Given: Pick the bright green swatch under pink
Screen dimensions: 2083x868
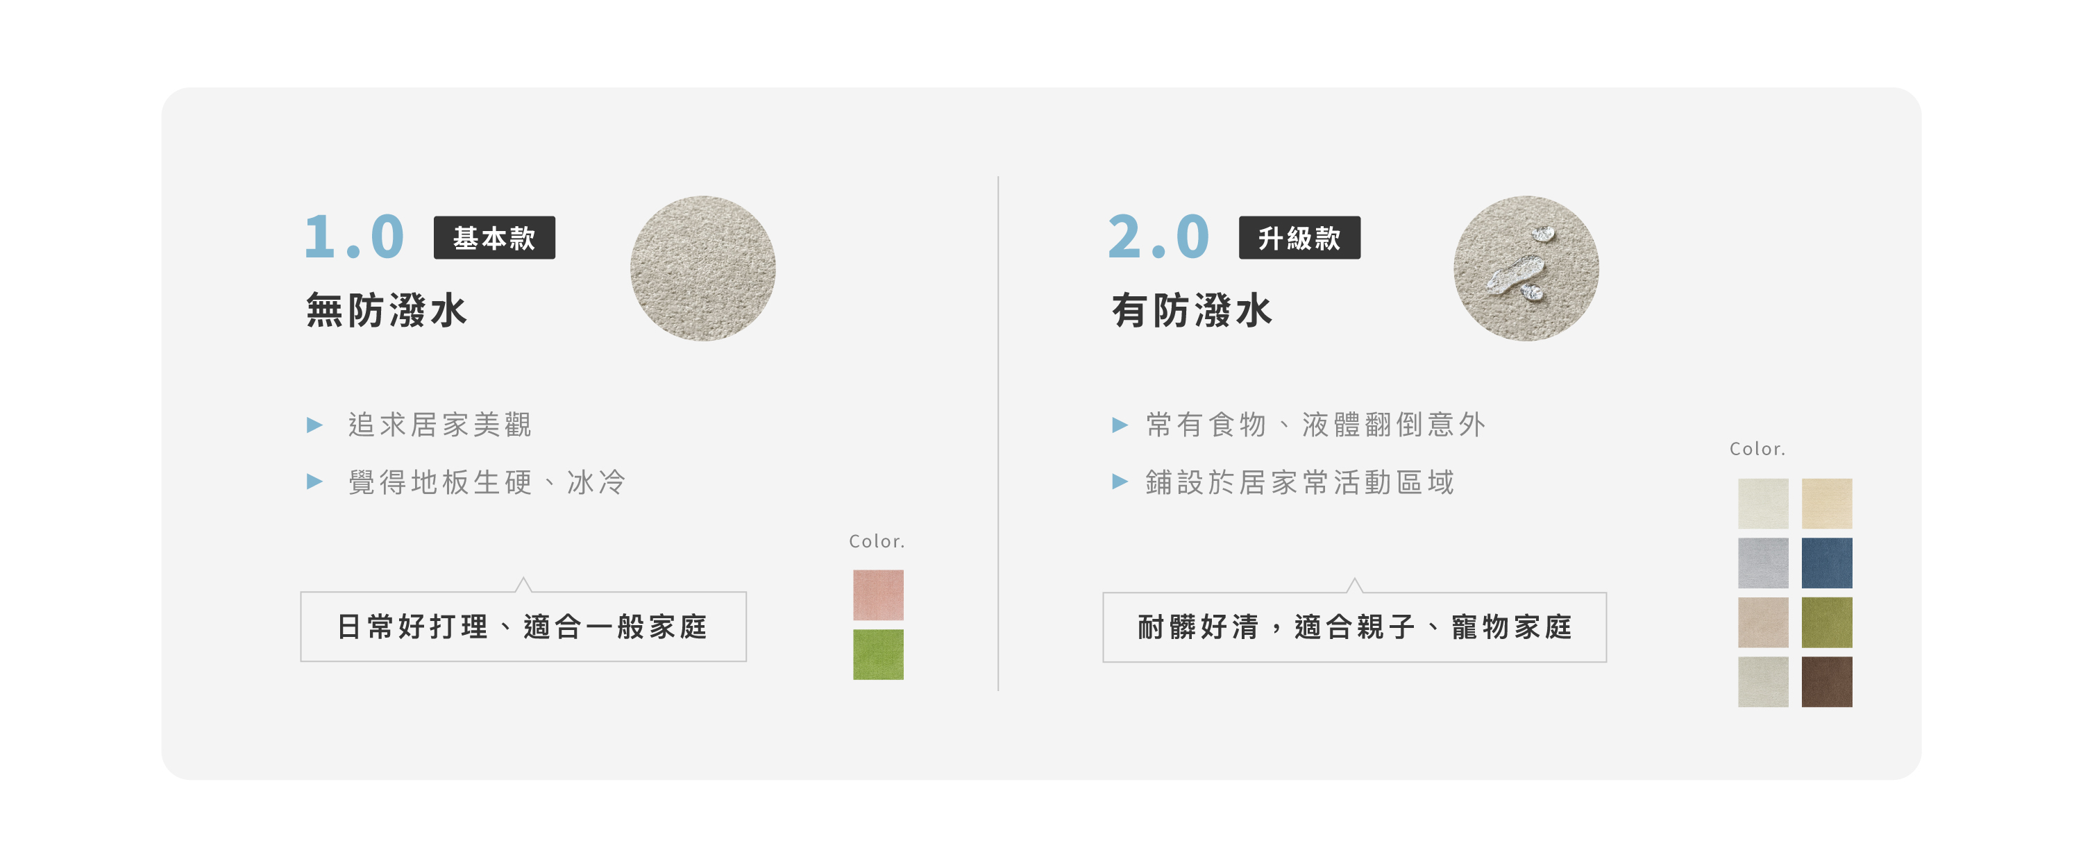Looking at the screenshot, I should coord(878,654).
